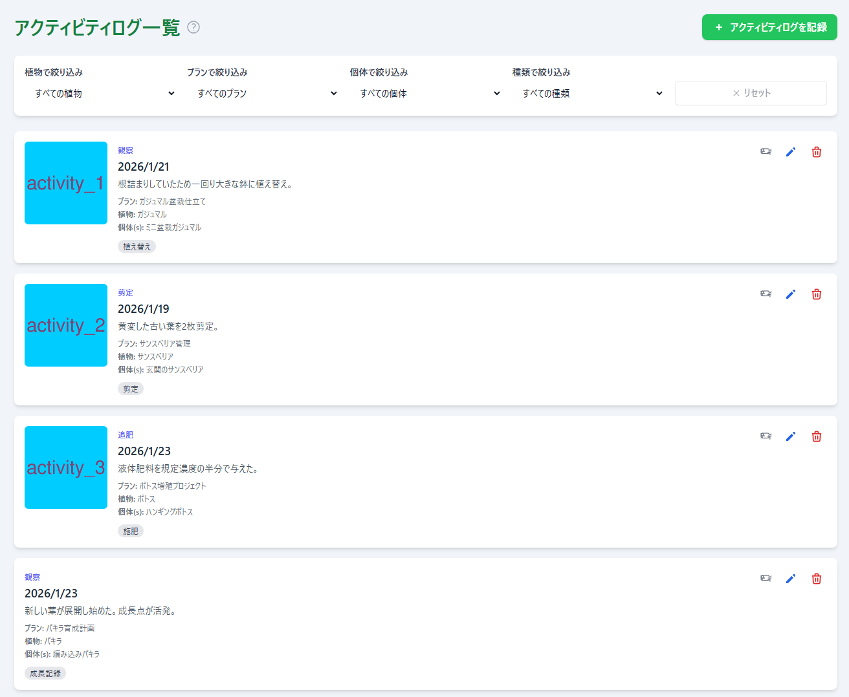Click the text 個体(s): ハンギングポトス
This screenshot has height=697, width=849.
click(155, 512)
